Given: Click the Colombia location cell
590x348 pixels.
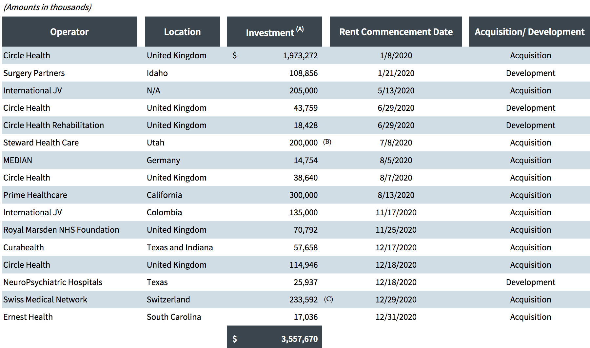Looking at the screenshot, I should [x=164, y=212].
